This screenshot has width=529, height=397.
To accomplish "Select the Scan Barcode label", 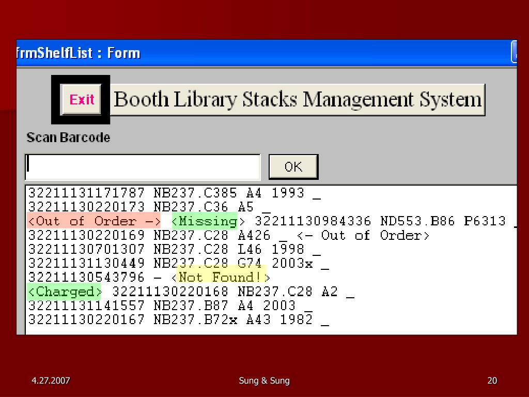I will (x=68, y=138).
